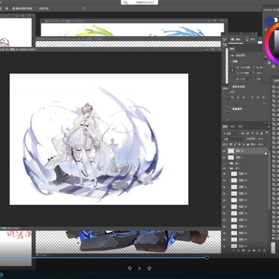Collapse the Transform section
The height and width of the screenshot is (279, 279).
tap(231, 61)
